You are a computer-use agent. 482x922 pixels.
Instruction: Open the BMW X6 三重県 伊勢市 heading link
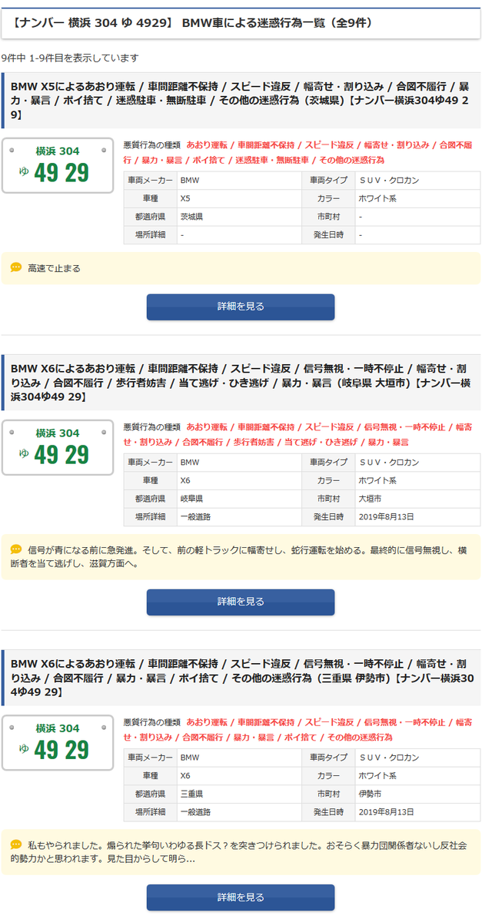tap(241, 678)
